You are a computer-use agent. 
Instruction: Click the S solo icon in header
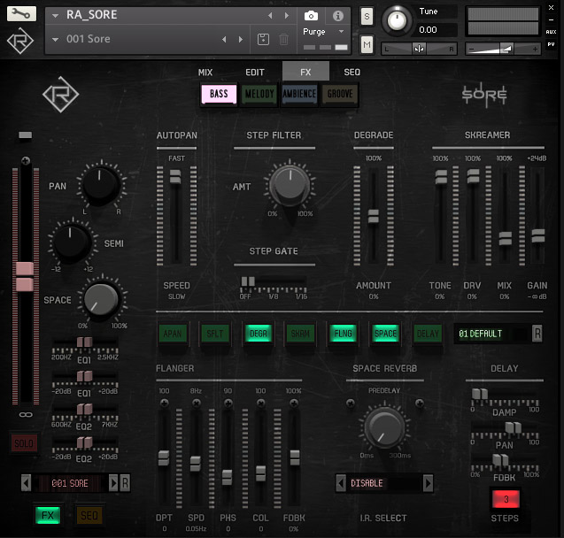pyautogui.click(x=367, y=17)
